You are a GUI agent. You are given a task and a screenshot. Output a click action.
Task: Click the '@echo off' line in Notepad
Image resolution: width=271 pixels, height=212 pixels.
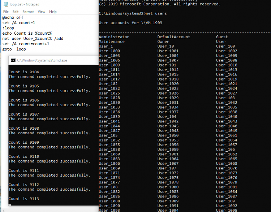(x=13, y=17)
